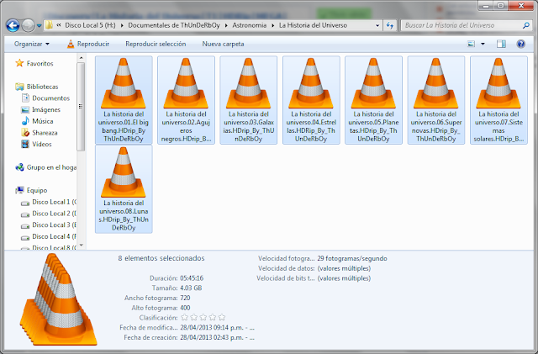The height and width of the screenshot is (354, 538).
Task: Open the Imágenes library
Action: [x=41, y=109]
